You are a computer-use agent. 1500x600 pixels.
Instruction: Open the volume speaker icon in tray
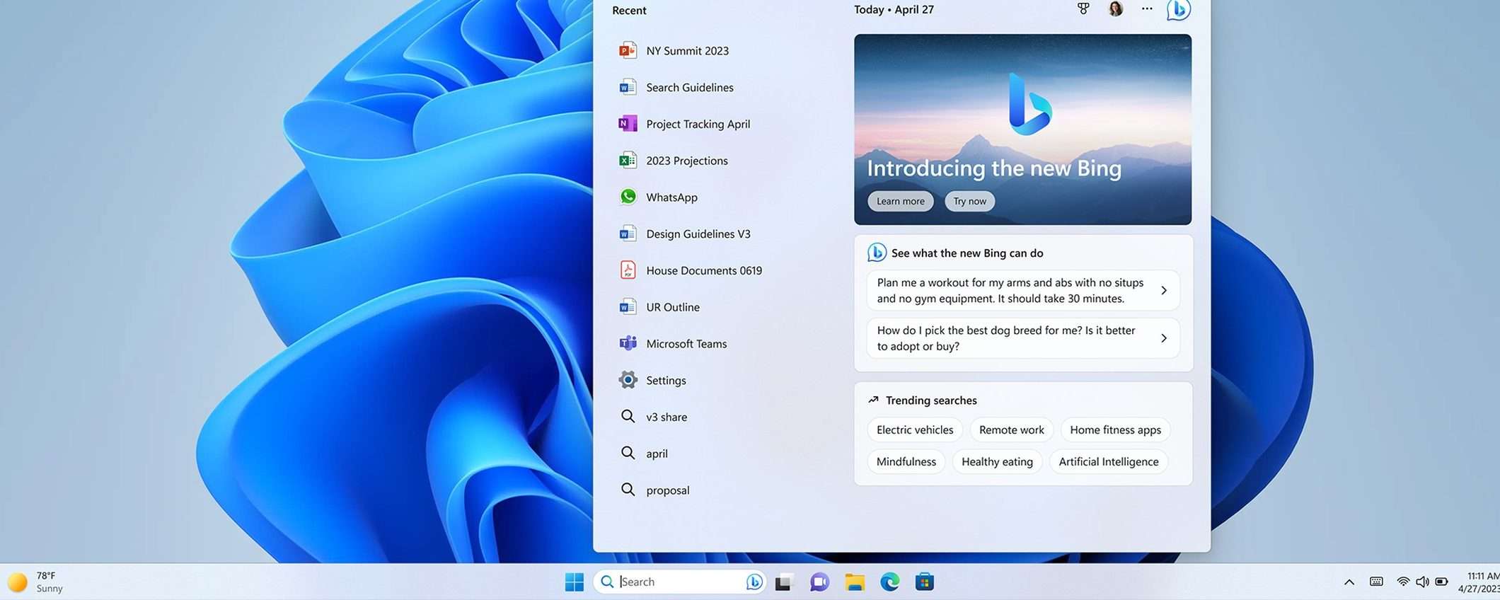point(1422,582)
